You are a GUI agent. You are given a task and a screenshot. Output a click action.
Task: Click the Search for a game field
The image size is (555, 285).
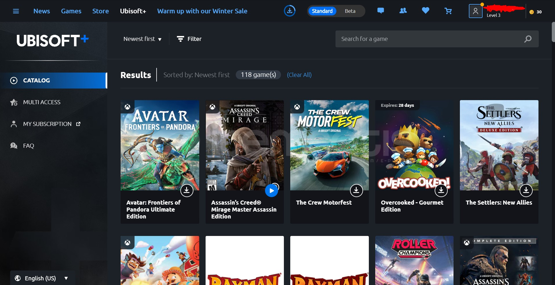pyautogui.click(x=429, y=39)
